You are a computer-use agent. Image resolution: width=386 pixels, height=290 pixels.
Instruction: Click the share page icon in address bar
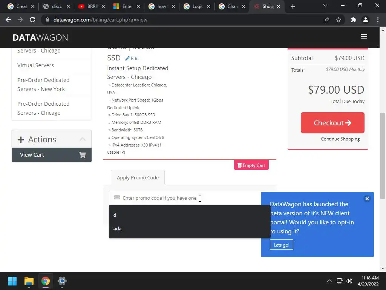(326, 20)
